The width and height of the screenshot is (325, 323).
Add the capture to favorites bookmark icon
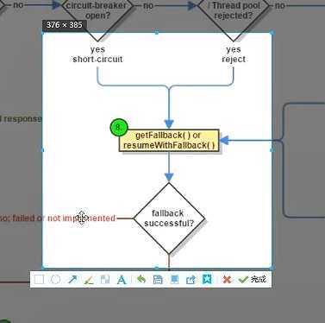click(x=207, y=279)
